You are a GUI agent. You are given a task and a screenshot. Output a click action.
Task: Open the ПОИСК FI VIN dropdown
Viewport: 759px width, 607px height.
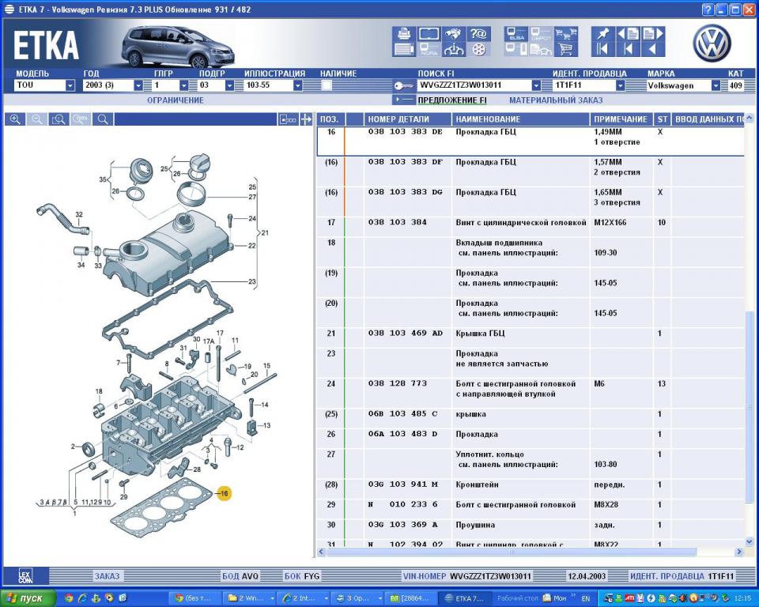[x=479, y=85]
